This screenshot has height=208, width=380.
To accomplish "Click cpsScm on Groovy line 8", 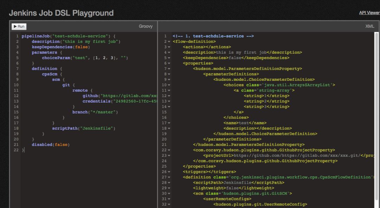I will (x=50, y=74).
